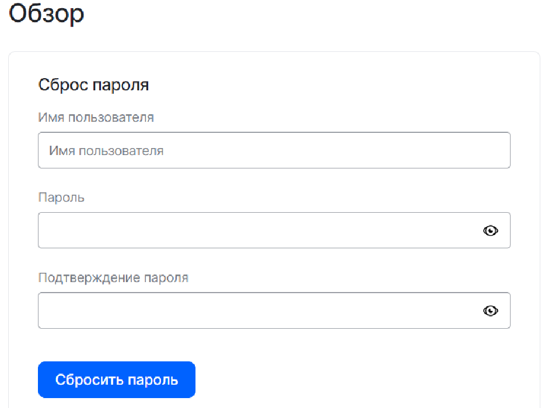Click the Пароль field label
552x408 pixels.
(61, 198)
